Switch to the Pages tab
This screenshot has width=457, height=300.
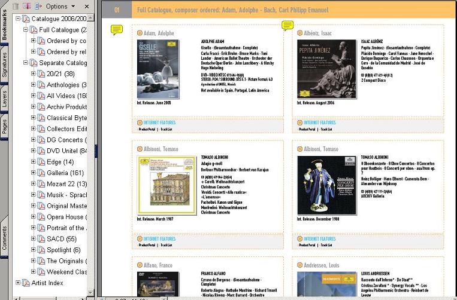pos(4,127)
